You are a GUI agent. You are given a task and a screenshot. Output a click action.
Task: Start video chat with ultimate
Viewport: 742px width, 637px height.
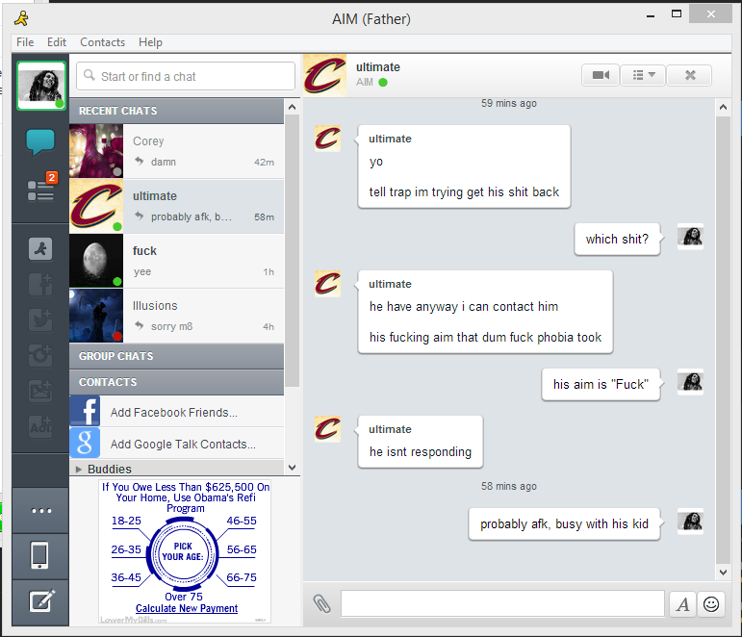[x=601, y=75]
